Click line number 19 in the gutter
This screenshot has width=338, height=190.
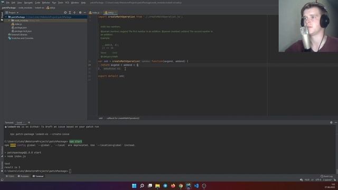89,65
